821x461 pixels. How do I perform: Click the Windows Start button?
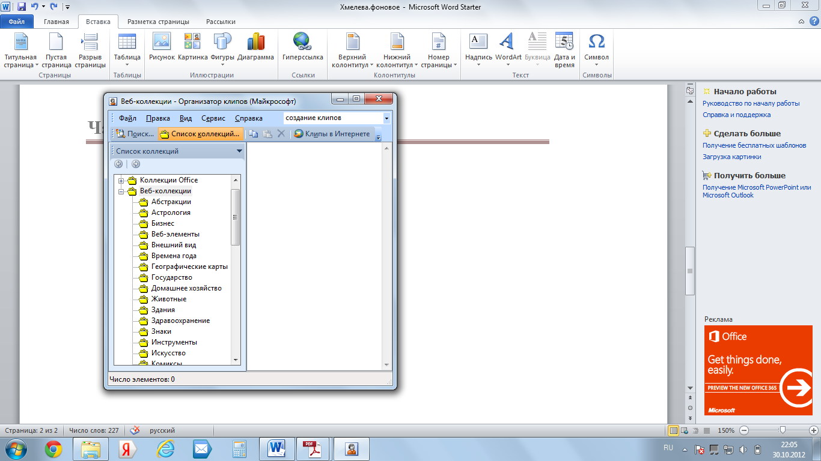point(16,449)
